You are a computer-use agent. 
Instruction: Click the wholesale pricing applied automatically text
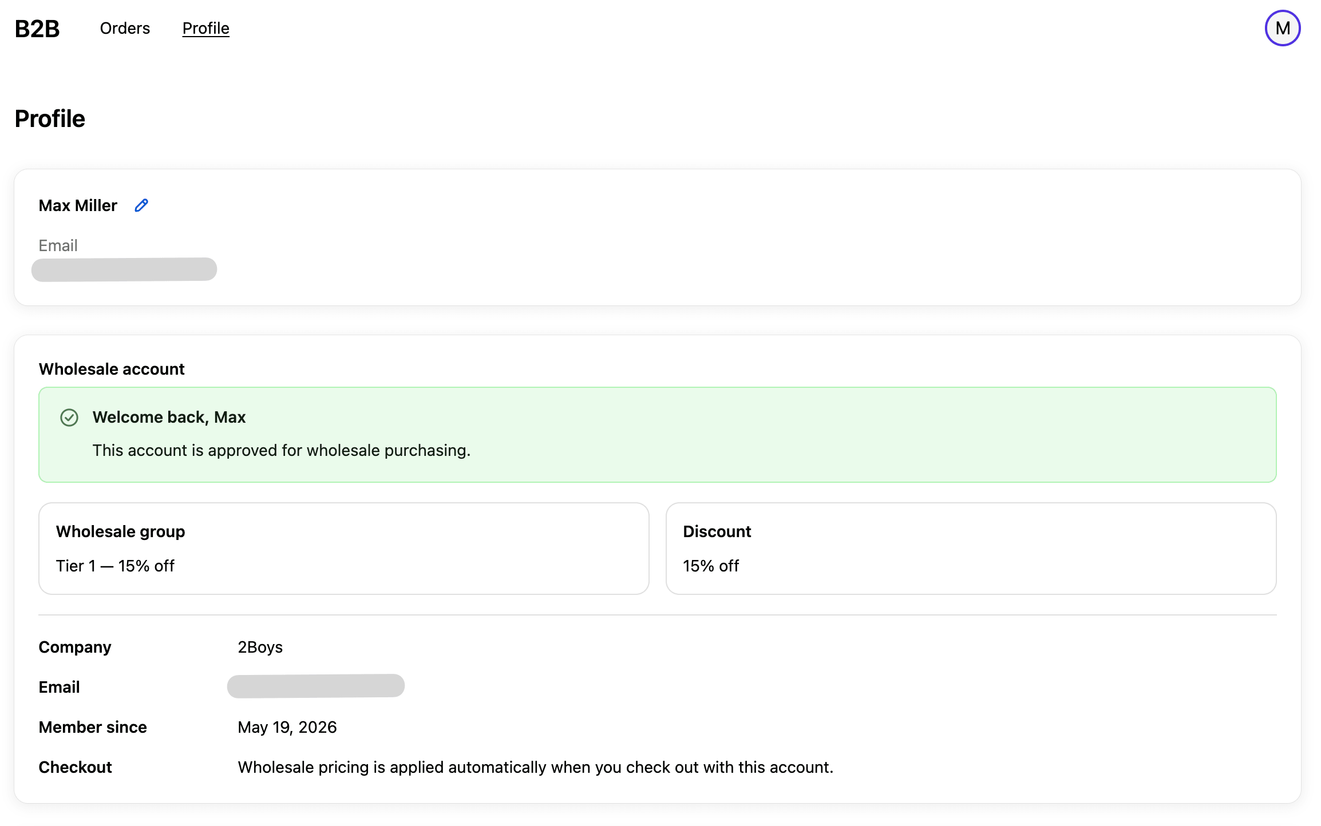pos(536,767)
